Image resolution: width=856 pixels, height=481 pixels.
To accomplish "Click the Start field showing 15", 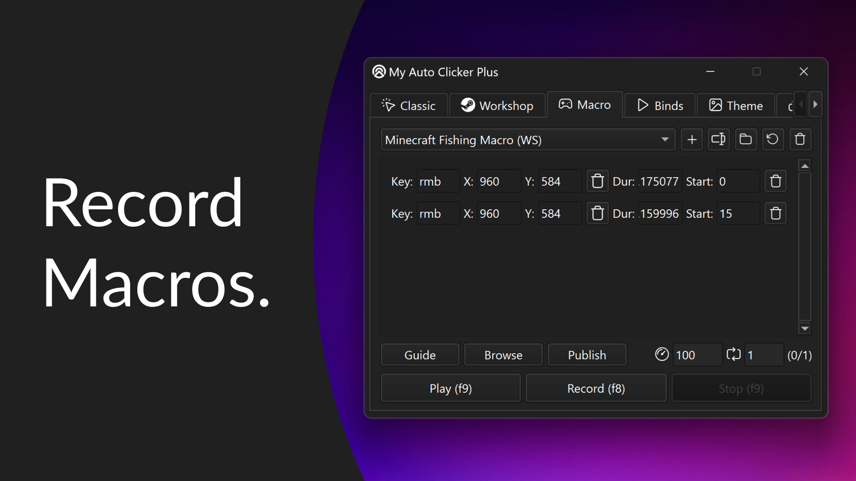I will coord(738,213).
